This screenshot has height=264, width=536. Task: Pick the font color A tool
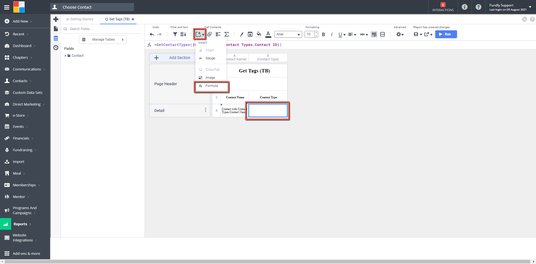pyautogui.click(x=268, y=34)
